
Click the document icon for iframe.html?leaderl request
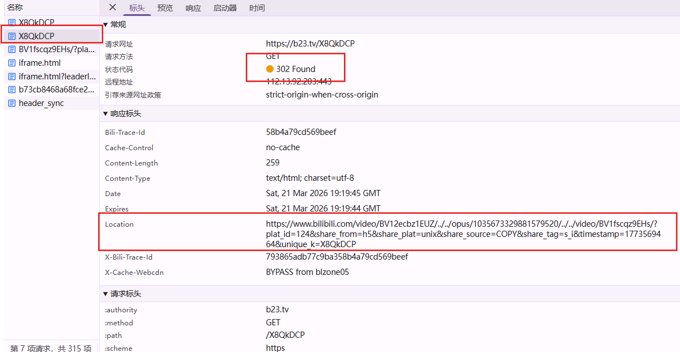11,76
